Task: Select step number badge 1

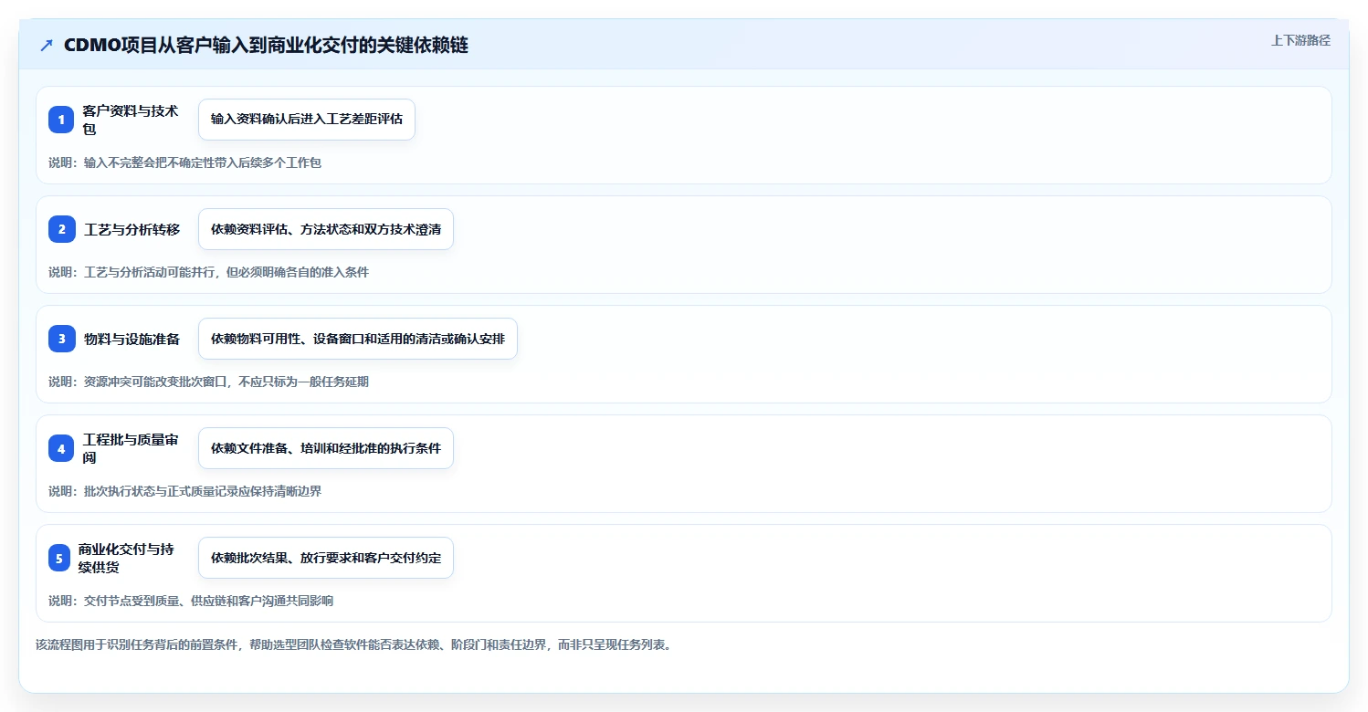Action: point(61,120)
